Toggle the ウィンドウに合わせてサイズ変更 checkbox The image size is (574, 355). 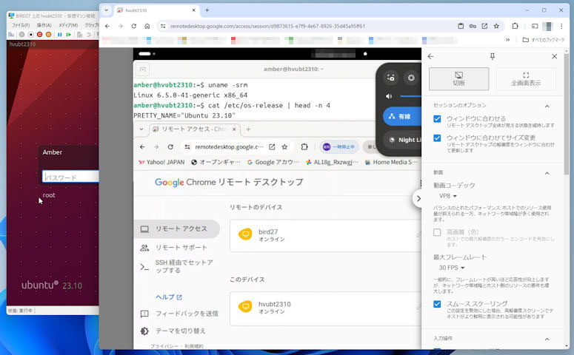(437, 138)
